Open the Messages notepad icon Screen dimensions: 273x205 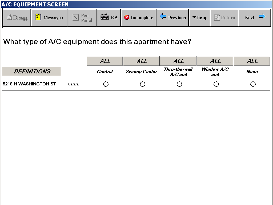click(38, 17)
